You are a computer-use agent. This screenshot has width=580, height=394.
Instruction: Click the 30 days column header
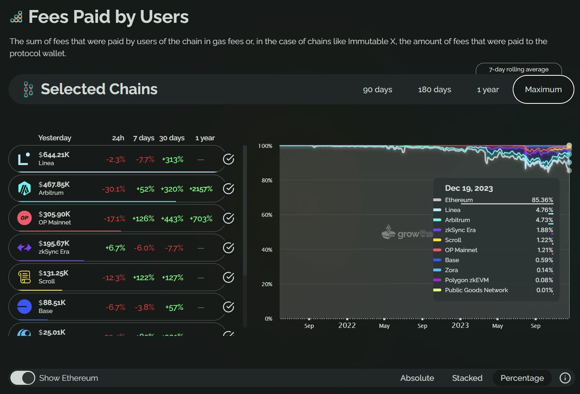point(172,138)
